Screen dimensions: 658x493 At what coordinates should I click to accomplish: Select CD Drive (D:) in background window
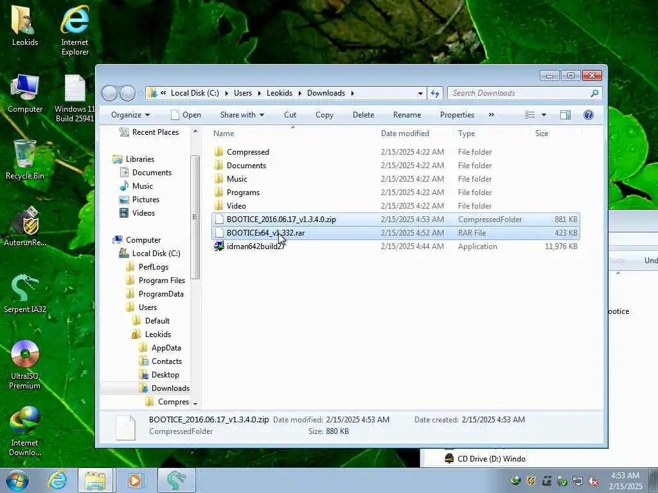coord(485,458)
